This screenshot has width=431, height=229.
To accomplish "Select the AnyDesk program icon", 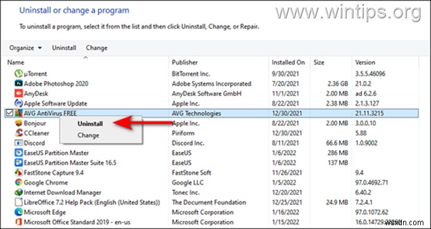I will 18,93.
